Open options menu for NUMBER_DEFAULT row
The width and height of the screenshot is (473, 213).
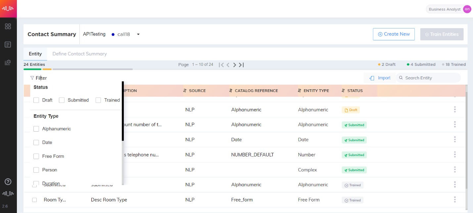[455, 154]
